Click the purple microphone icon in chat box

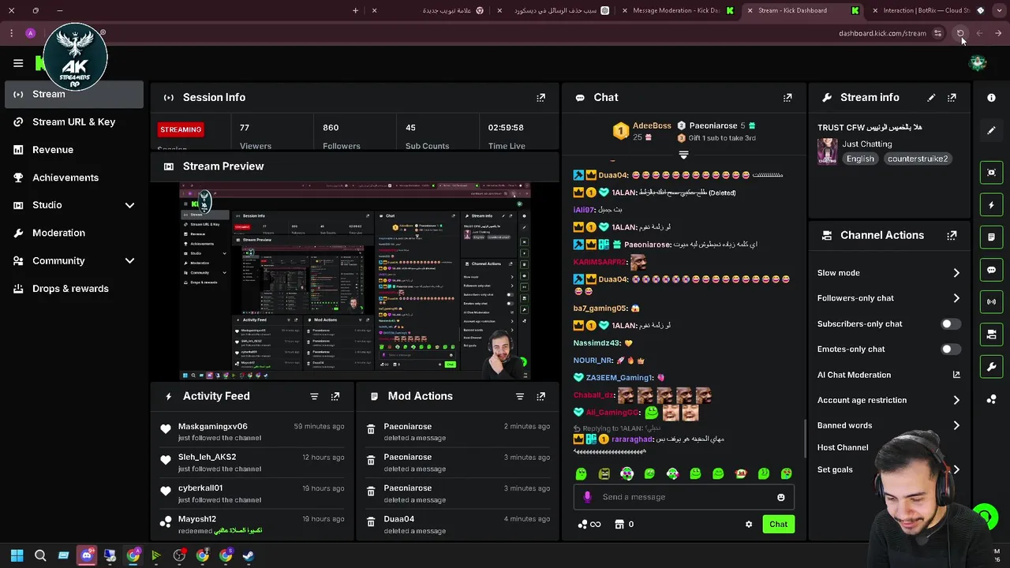pos(587,497)
